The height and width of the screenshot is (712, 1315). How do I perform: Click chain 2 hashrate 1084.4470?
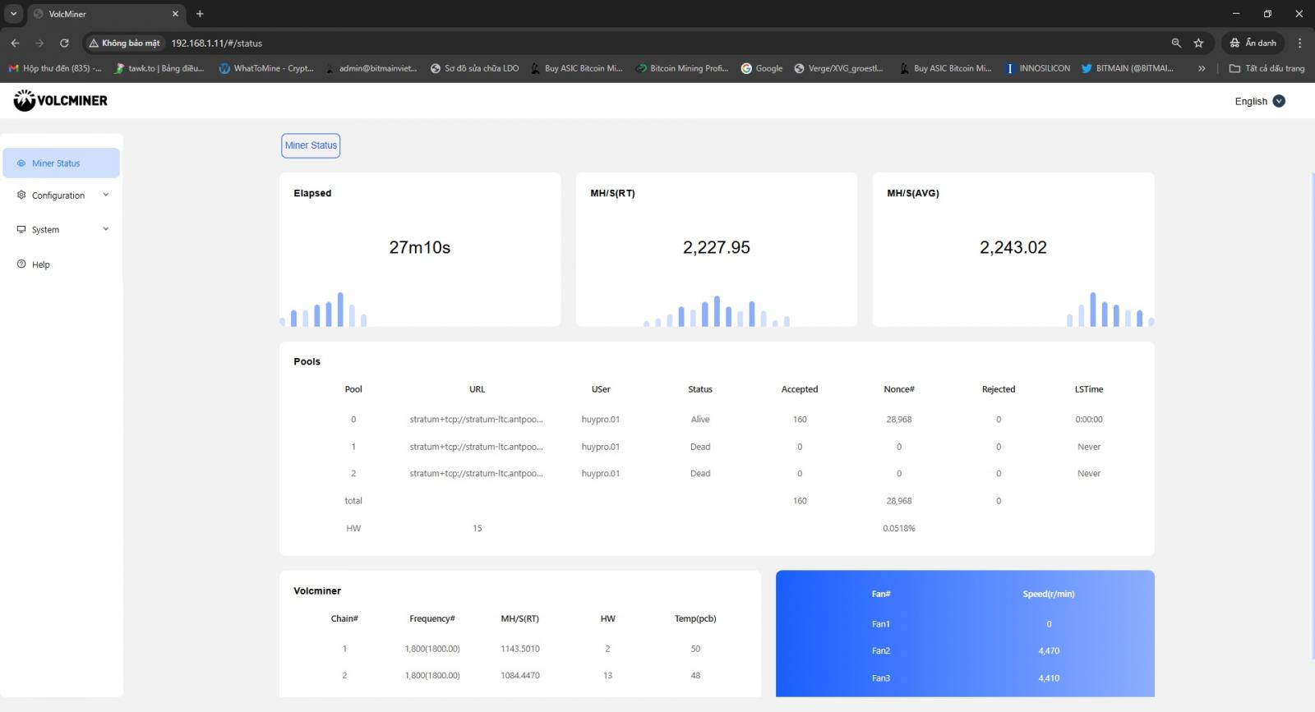tap(520, 676)
